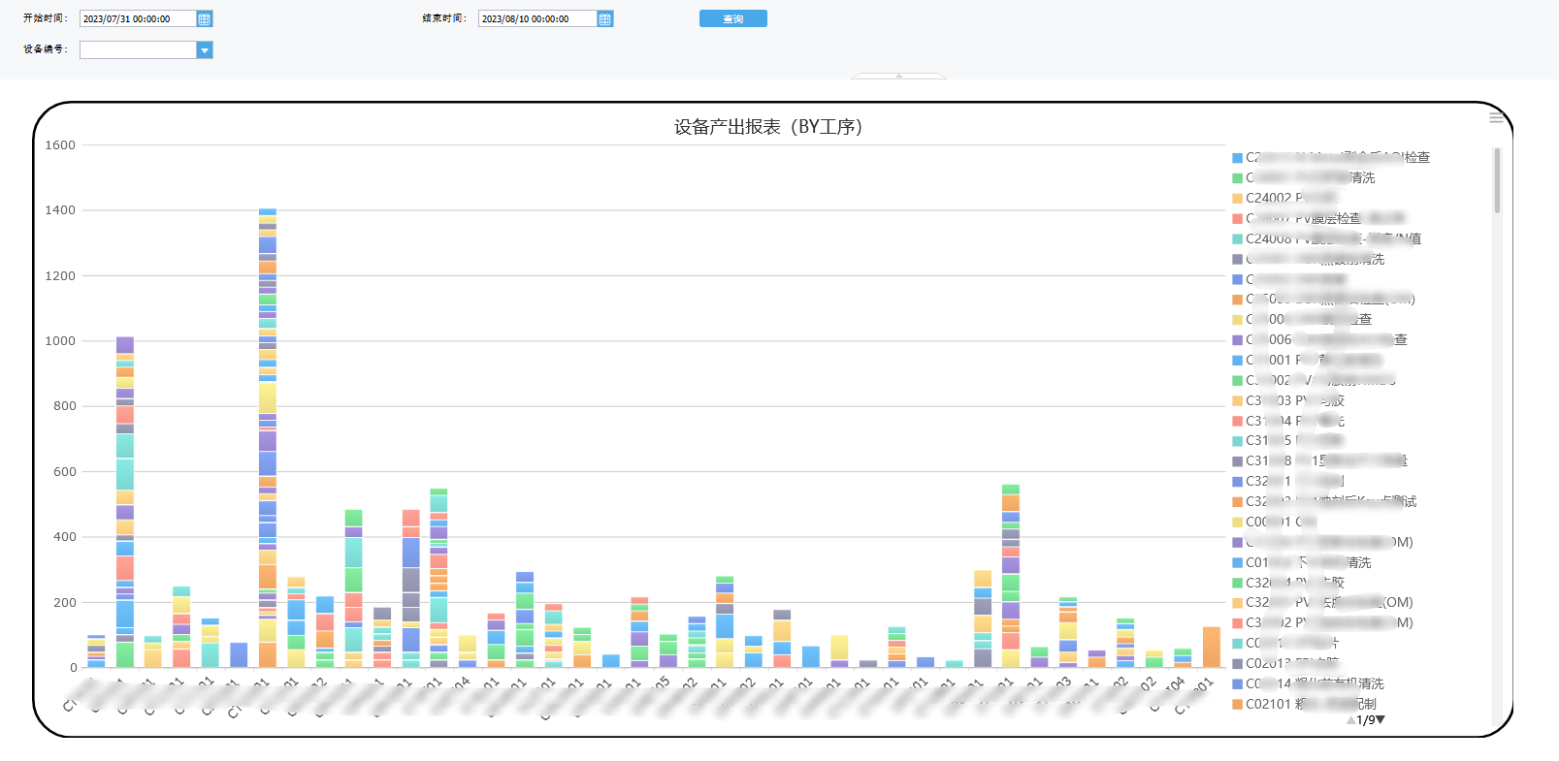
Task: Click the red swatch beside C31..4 legend
Action: tap(1237, 421)
